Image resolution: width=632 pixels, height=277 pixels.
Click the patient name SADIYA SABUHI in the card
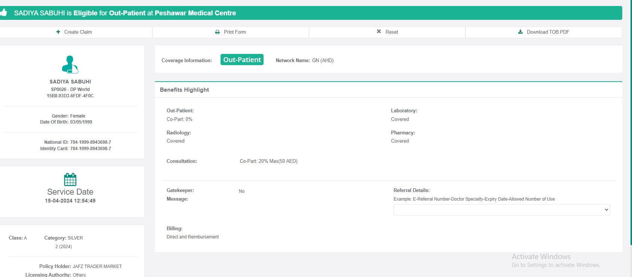click(70, 82)
